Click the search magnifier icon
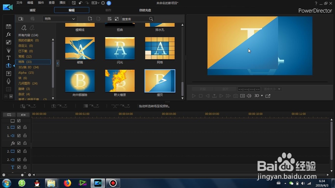Viewport: 335px width, 188px height. (151, 19)
